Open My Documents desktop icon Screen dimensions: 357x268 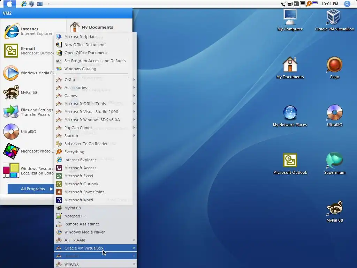pyautogui.click(x=290, y=68)
